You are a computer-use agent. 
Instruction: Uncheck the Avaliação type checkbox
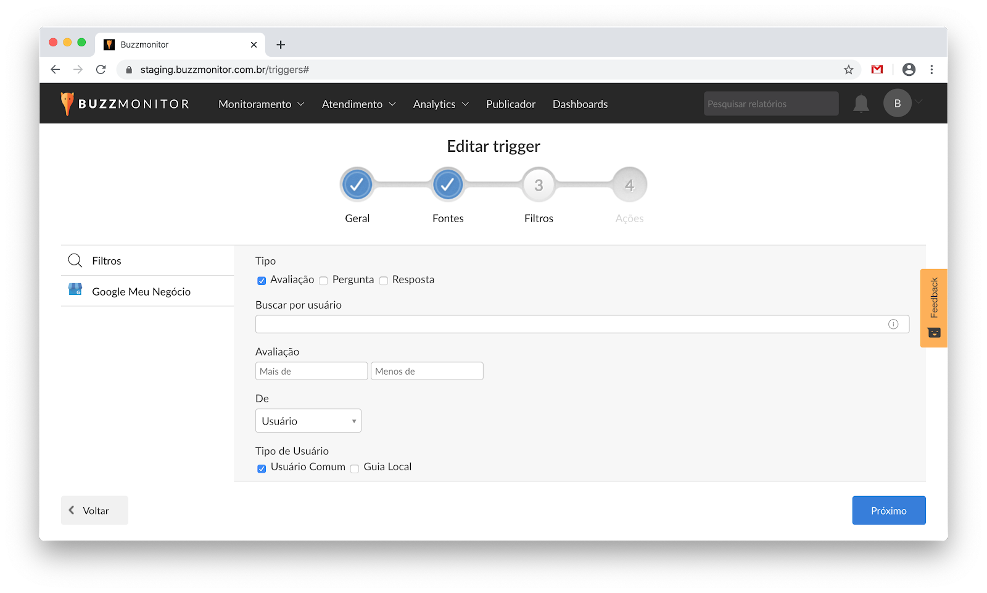click(x=262, y=281)
